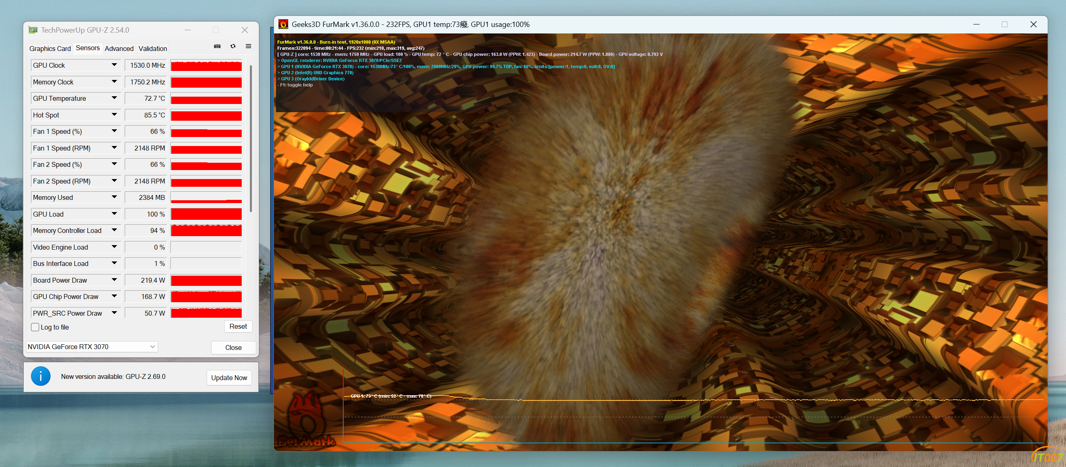This screenshot has height=467, width=1066.
Task: Click the OpenGL renderer line in FurMark overlay
Action: 339,60
